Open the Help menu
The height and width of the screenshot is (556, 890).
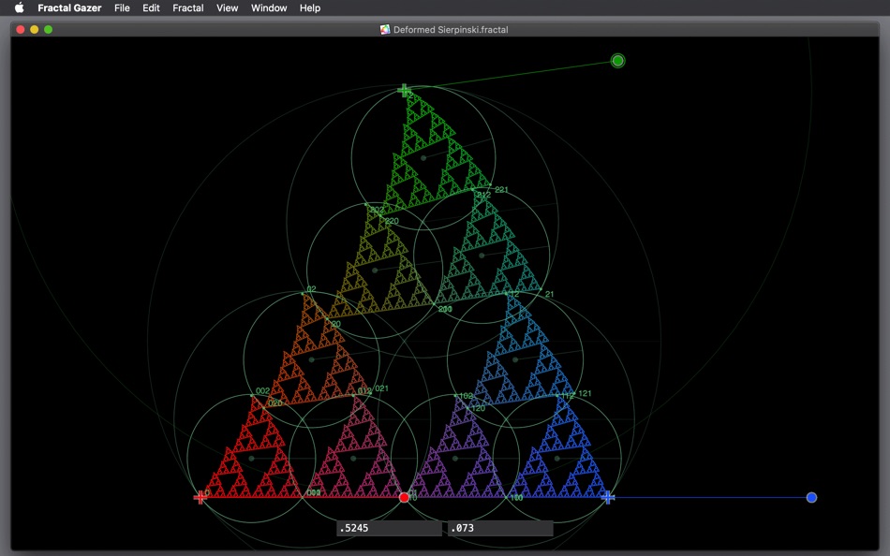point(310,7)
